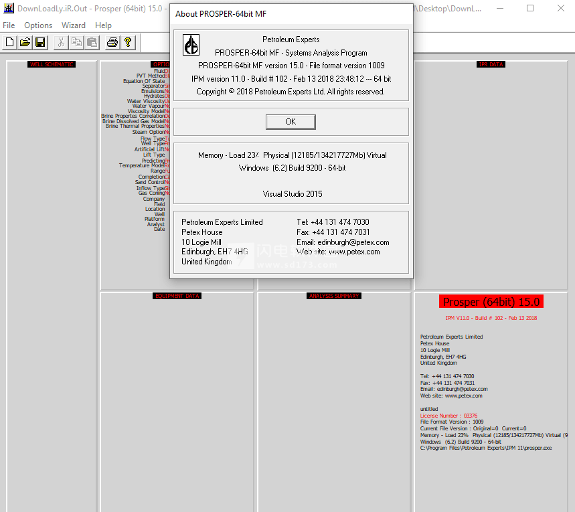Click the Gas Coning options row
The width and height of the screenshot is (575, 512).
click(x=154, y=193)
